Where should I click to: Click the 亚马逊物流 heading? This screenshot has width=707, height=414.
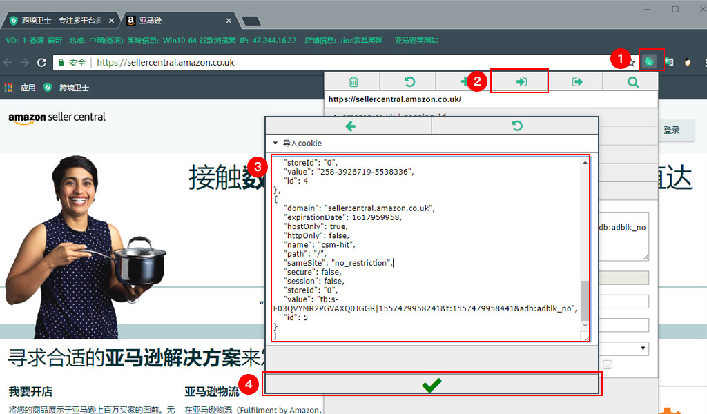(212, 391)
